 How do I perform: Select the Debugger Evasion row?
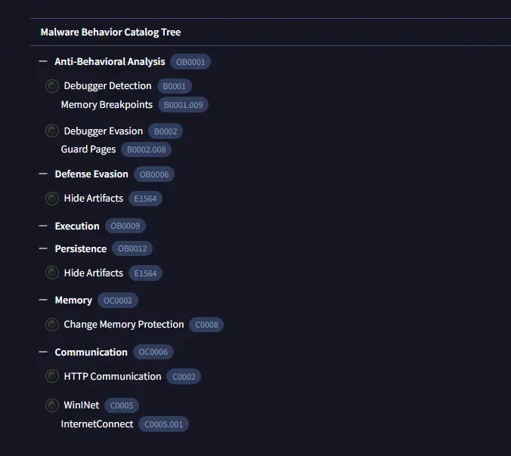(x=104, y=131)
